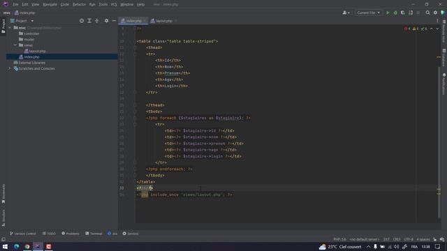Click index.php breadcrumb in navigation bar
Image resolution: width=447 pixels, height=251 pixels.
24,13
